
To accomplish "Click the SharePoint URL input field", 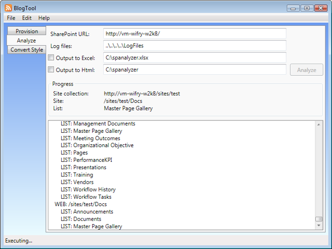I will pyautogui.click(x=195, y=34).
